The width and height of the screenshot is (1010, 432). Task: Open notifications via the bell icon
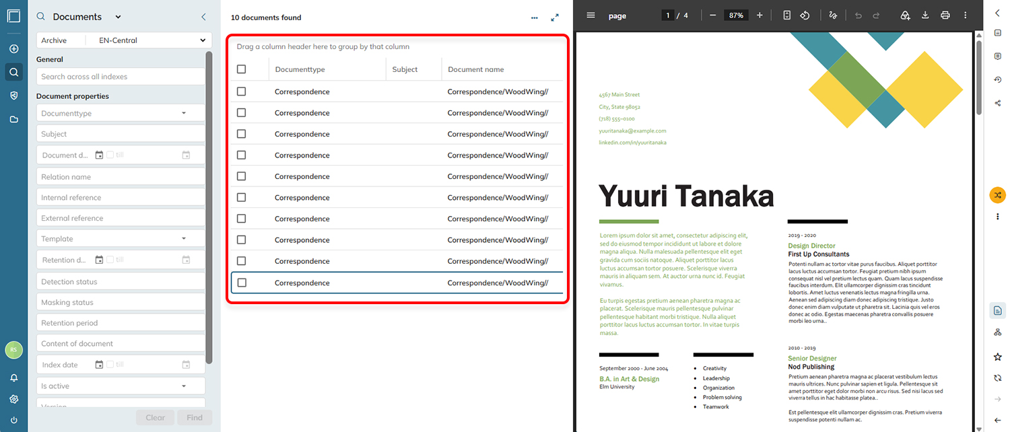tap(13, 378)
